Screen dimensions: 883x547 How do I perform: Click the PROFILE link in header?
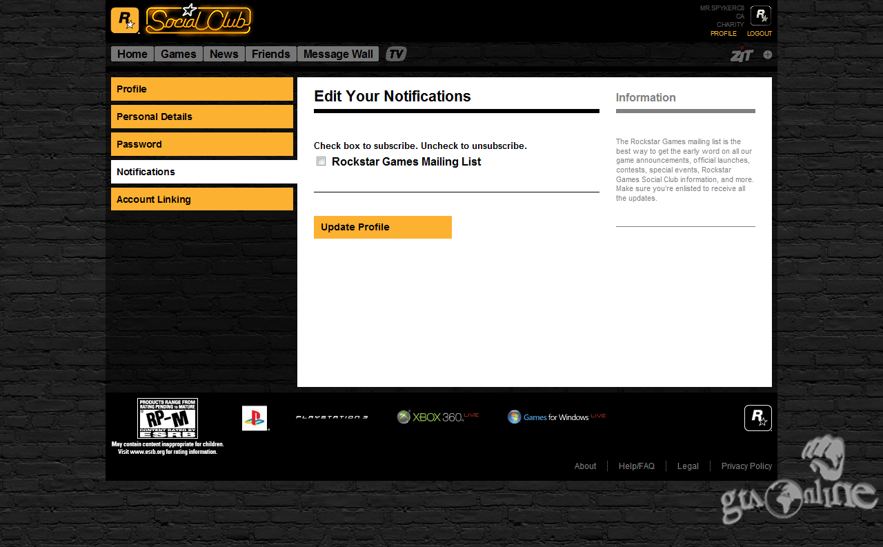point(724,34)
